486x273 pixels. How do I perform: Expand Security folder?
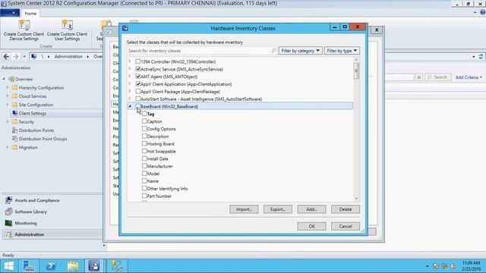[8, 121]
